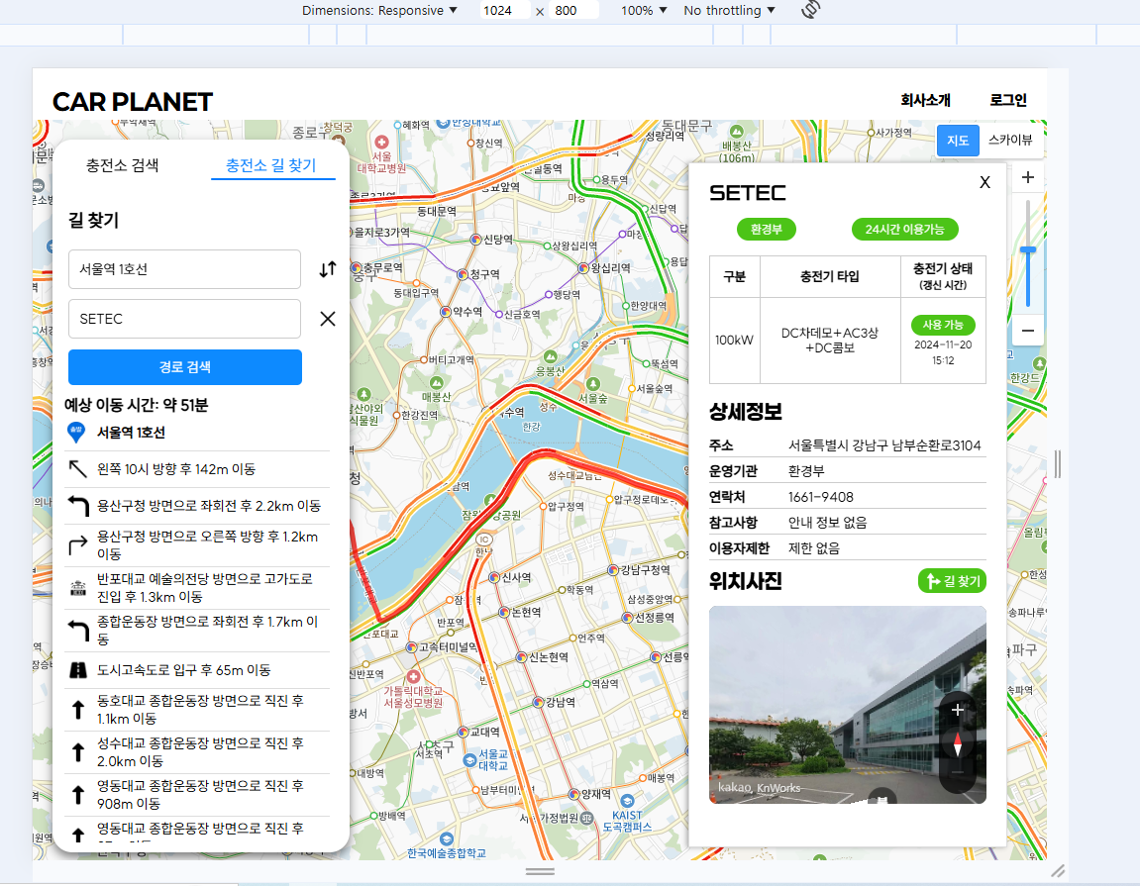
Task: Click the 서울대학교병원 hospital marker on map
Action: [x=381, y=143]
